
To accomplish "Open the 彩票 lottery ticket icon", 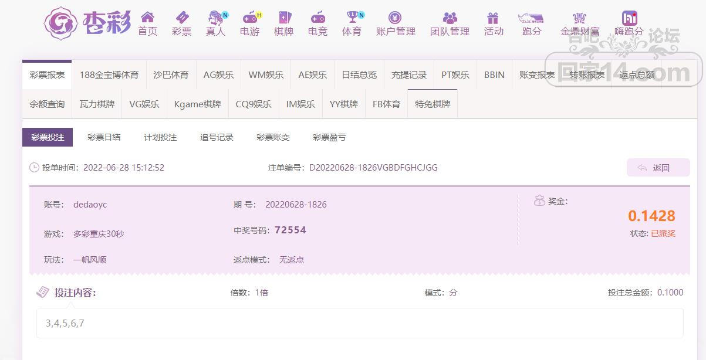I will (182, 18).
